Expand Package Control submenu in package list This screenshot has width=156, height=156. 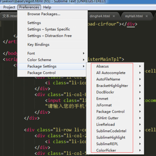(115, 112)
